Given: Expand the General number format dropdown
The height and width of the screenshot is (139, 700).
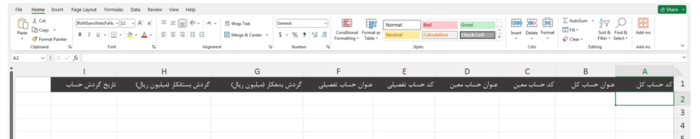Looking at the screenshot, I should (325, 23).
